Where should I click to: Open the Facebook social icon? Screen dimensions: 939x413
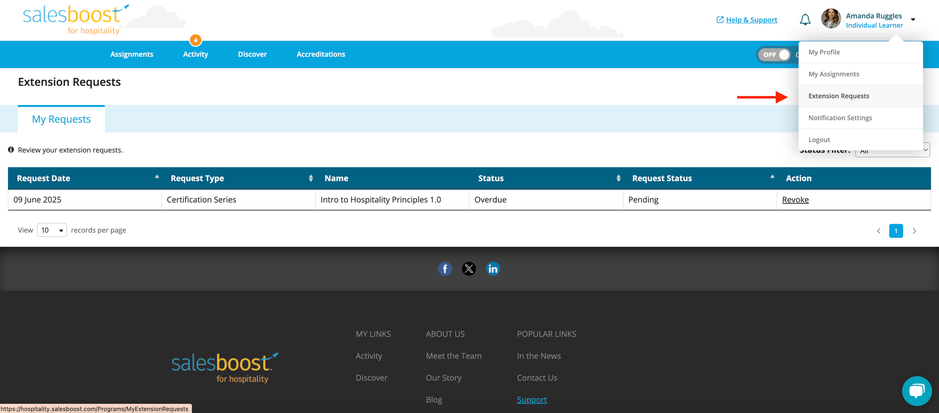(445, 269)
